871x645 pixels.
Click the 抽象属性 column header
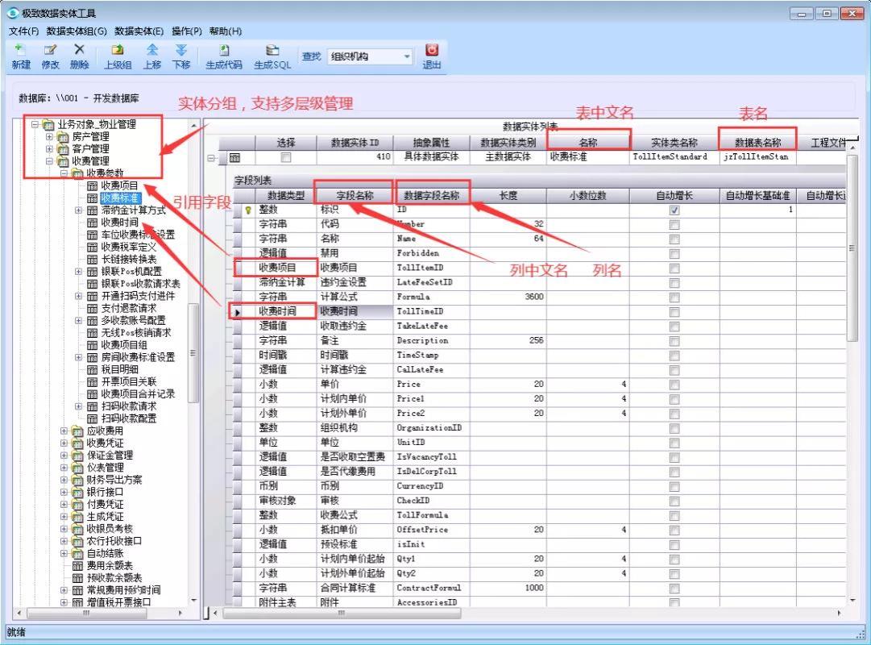click(x=432, y=143)
